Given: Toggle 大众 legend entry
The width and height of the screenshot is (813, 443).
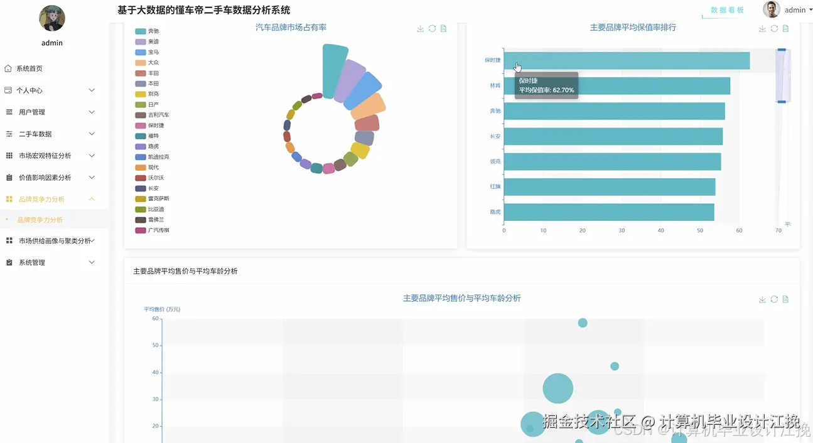Looking at the screenshot, I should tap(147, 63).
